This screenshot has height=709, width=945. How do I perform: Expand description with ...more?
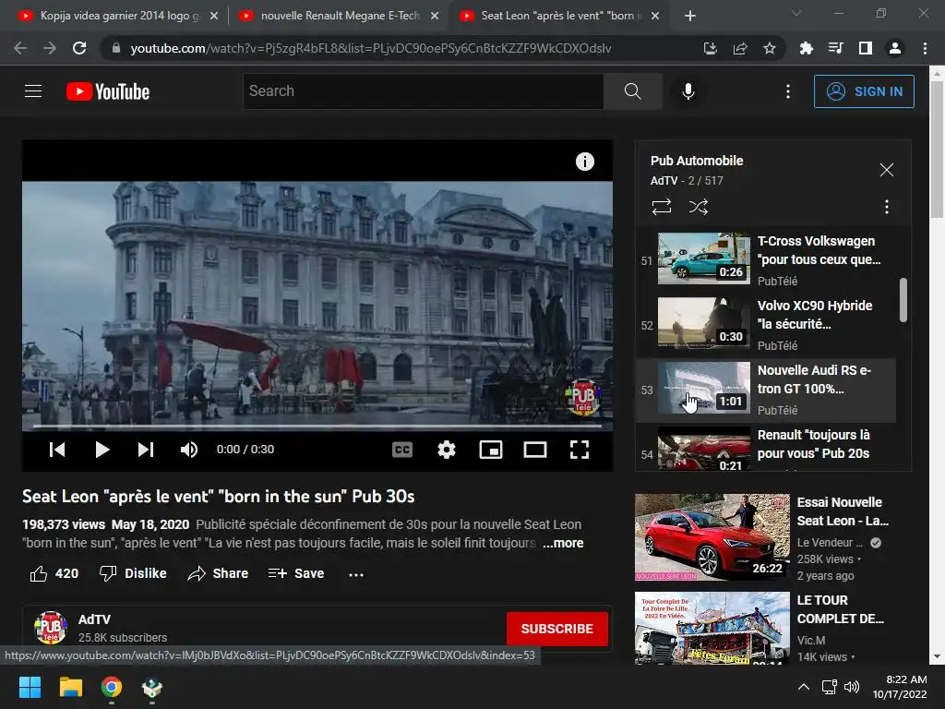pos(563,543)
